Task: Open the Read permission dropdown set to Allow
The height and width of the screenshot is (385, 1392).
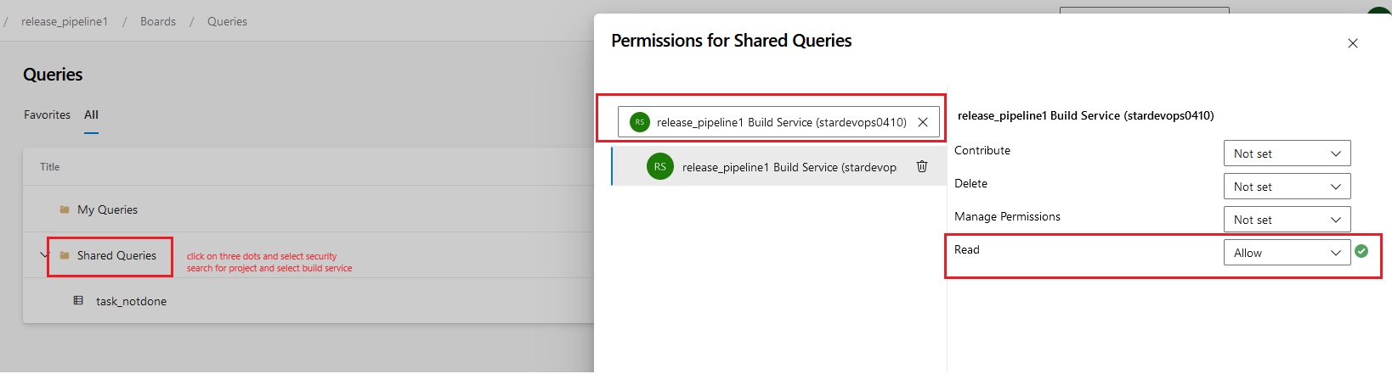Action: (1287, 253)
